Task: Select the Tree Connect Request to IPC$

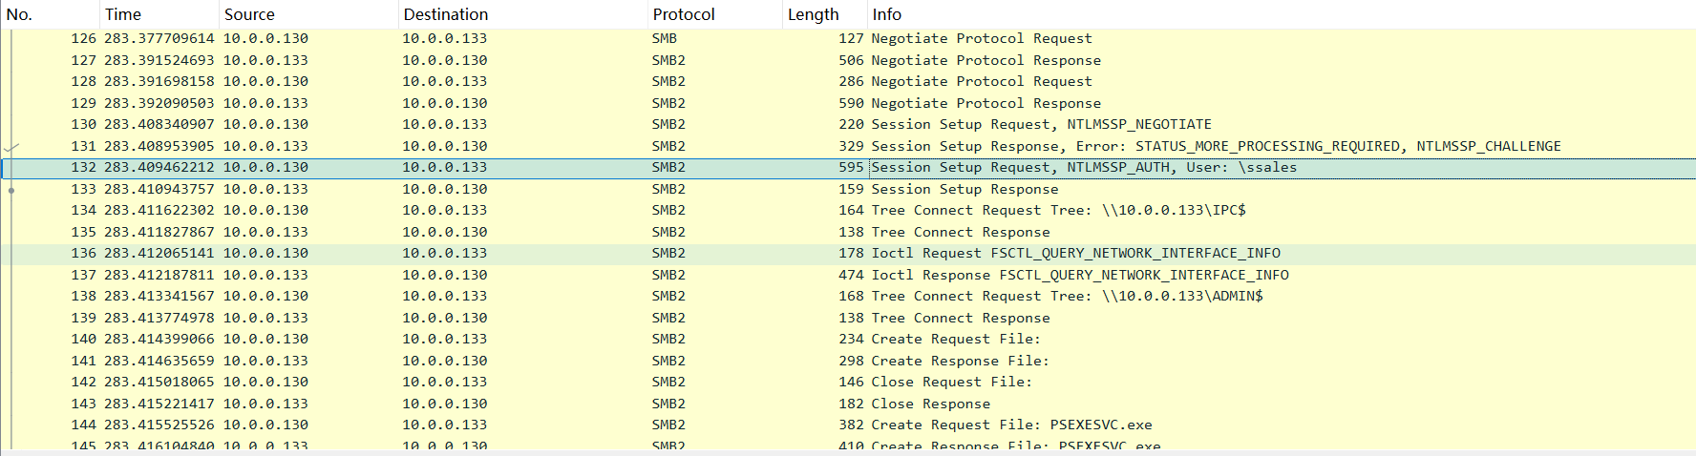Action: click(1058, 211)
